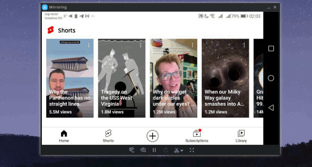Play Tragedy on the USS West Virginia

tap(122, 78)
